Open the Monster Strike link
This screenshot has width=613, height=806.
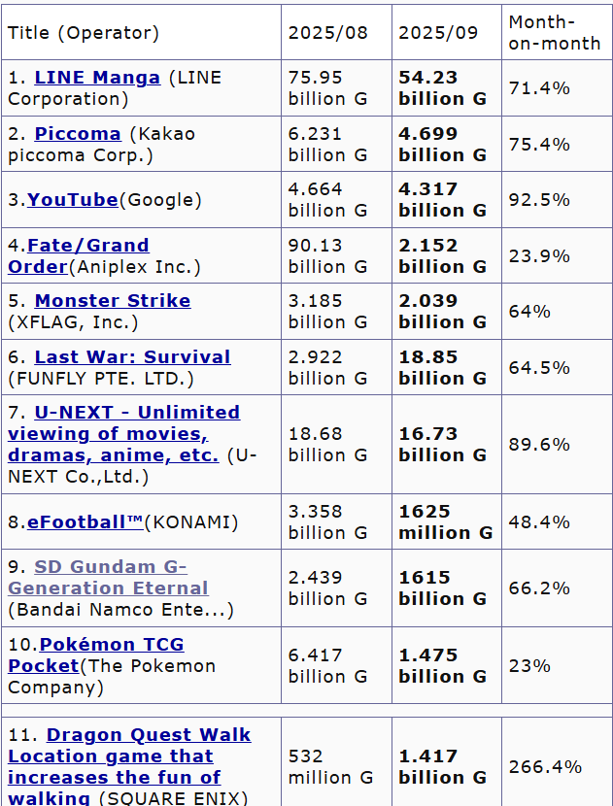(x=113, y=301)
